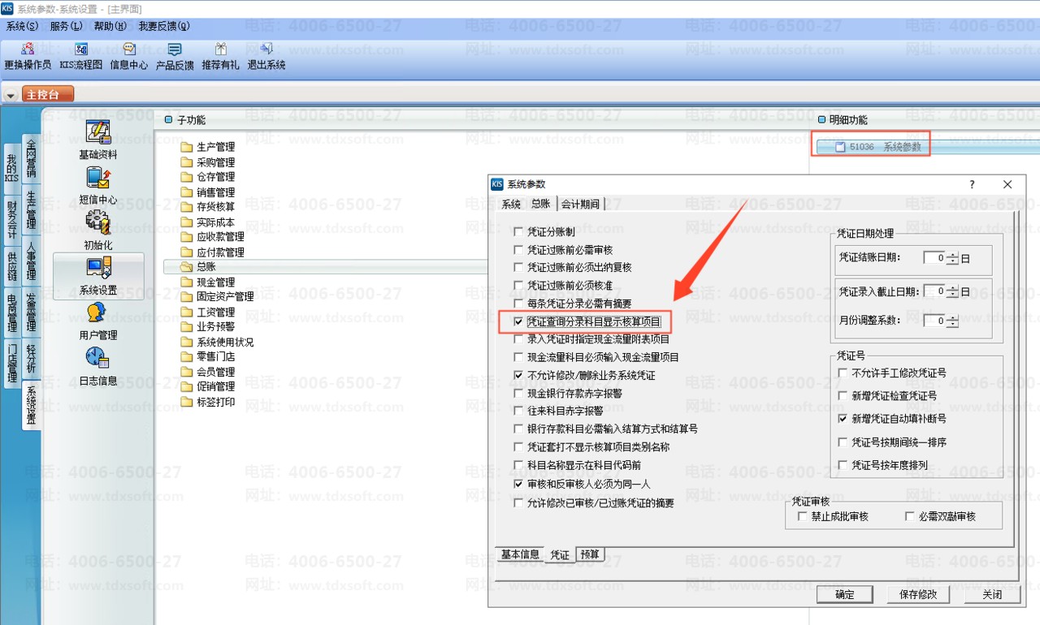Image resolution: width=1040 pixels, height=625 pixels.
Task: Click the 仓存管理 folder icon
Action: pos(187,177)
